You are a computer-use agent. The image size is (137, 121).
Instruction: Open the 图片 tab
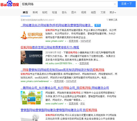[x=74, y=12]
